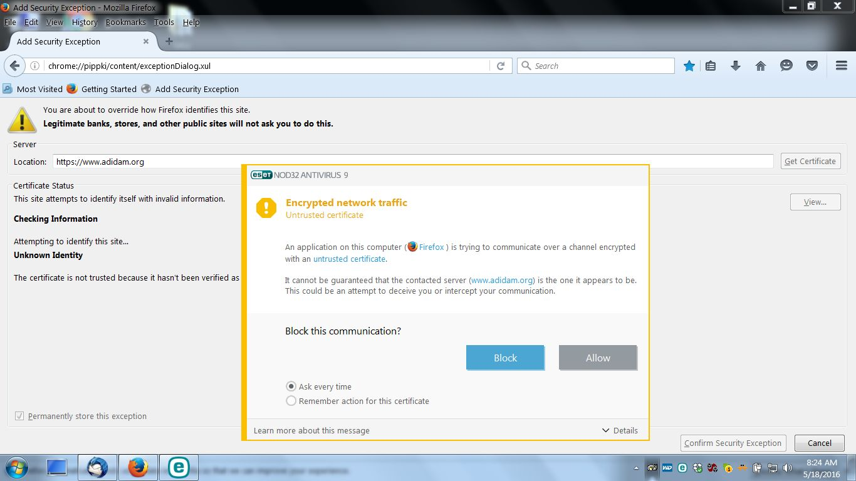
Task: Open the File menu
Action: [x=10, y=22]
